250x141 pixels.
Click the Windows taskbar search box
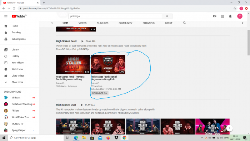pyautogui.click(x=36, y=138)
